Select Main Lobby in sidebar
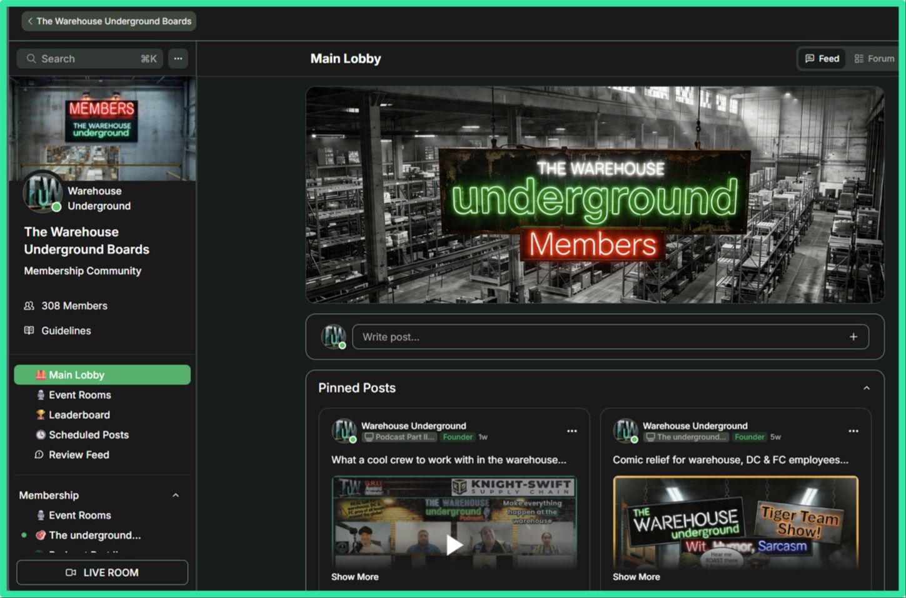The image size is (906, 598). tap(103, 375)
